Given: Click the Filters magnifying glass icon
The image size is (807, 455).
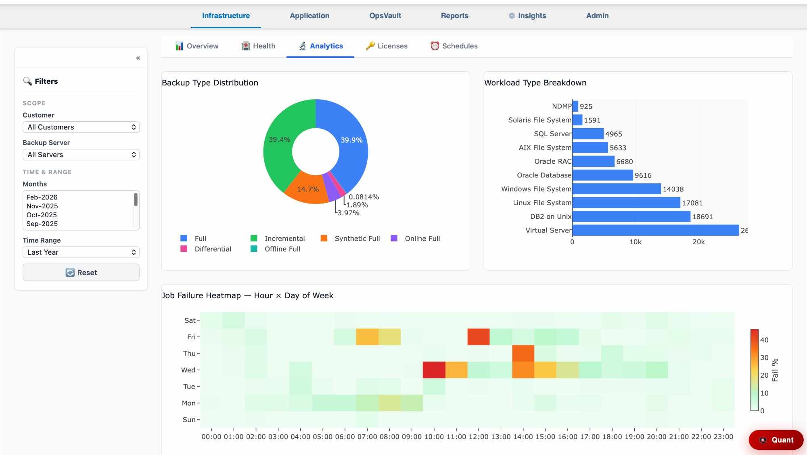Looking at the screenshot, I should click(27, 81).
